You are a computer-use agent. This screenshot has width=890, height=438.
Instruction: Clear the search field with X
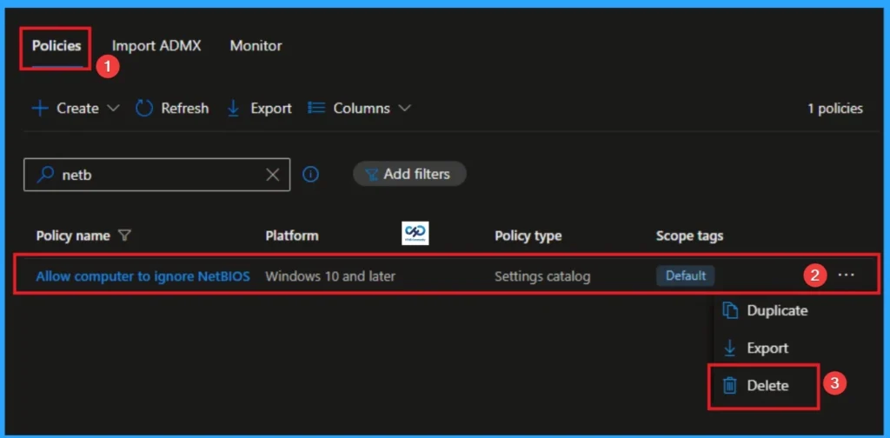(x=272, y=175)
